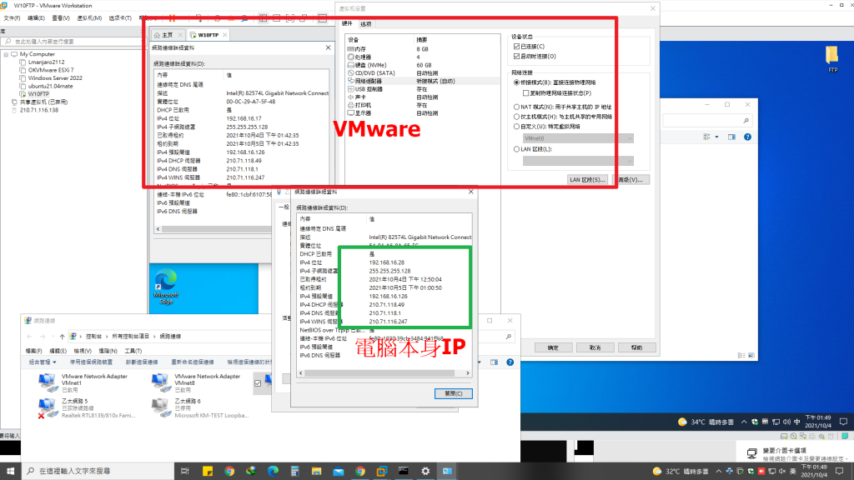
Task: Click the LAN 区段(S)... button
Action: [587, 180]
